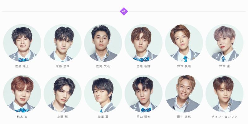Screen dimensions: 248x124
Task: Click the name label 瀧澤 翼
Action: pyautogui.click(x=103, y=117)
